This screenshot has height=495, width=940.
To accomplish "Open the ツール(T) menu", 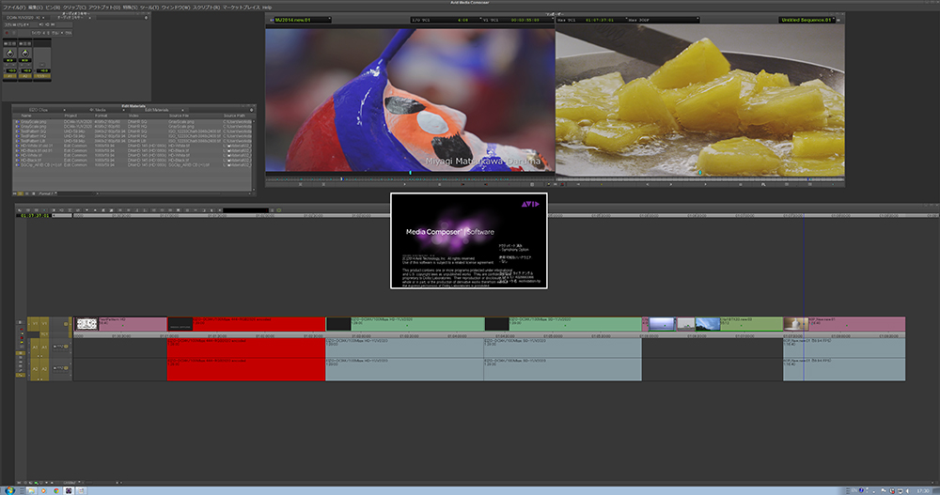I will tap(149, 8).
